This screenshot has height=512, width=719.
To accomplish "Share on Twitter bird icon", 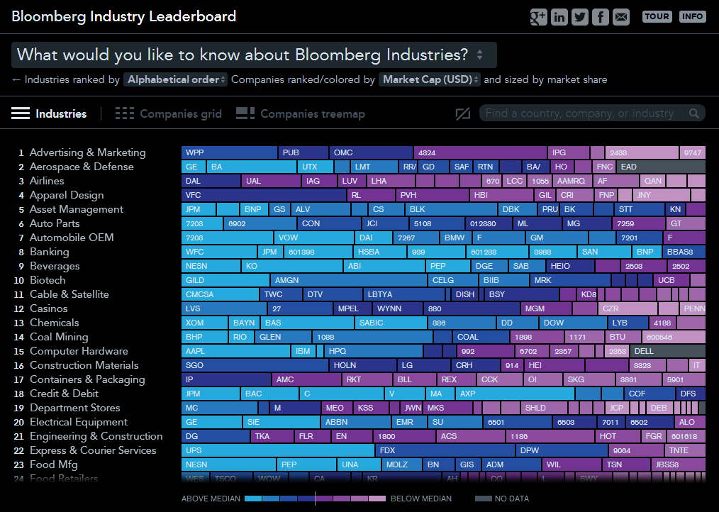I will 579,17.
